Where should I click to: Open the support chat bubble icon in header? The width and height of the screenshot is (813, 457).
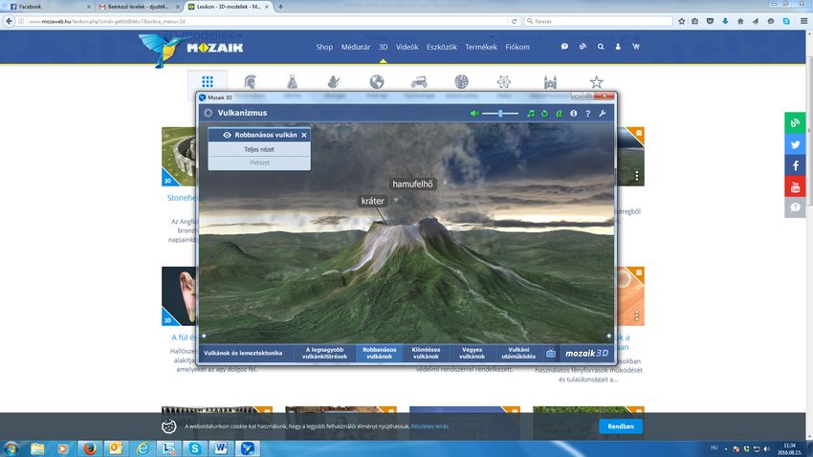[x=564, y=47]
